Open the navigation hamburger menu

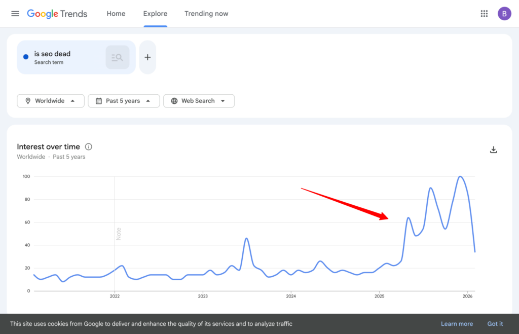tap(15, 14)
